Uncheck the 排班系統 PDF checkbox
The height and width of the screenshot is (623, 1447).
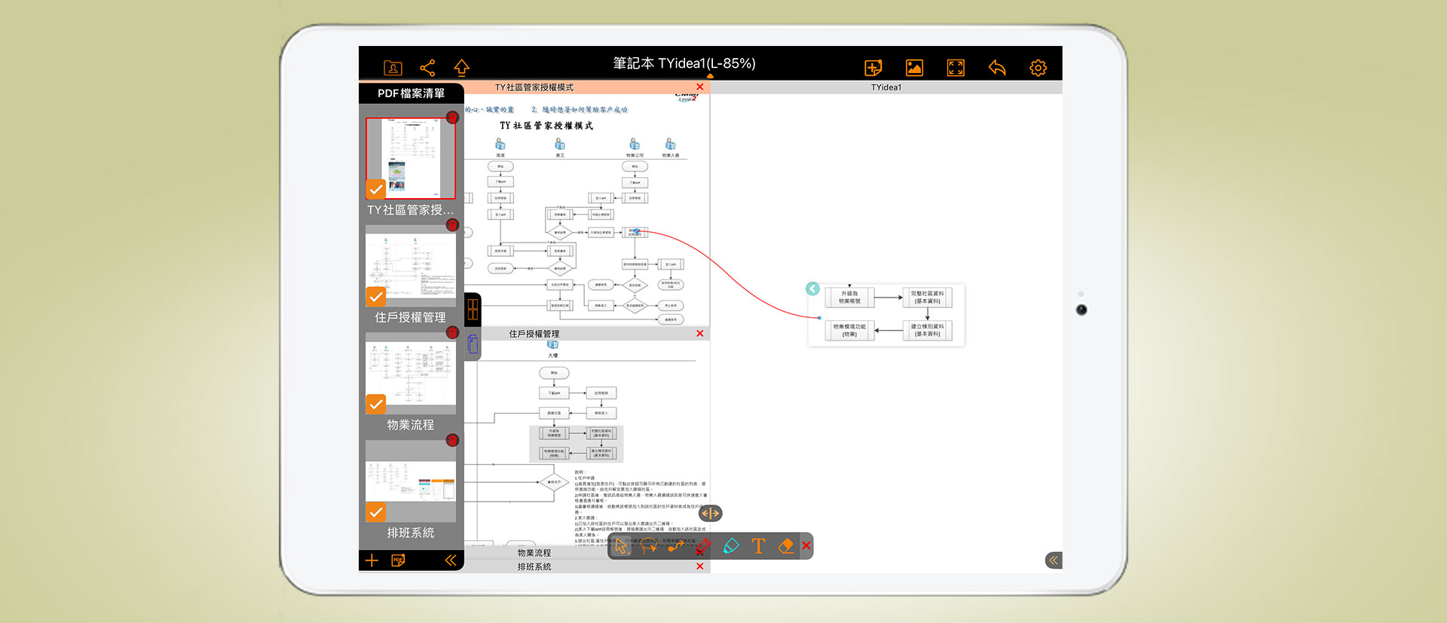tap(375, 512)
